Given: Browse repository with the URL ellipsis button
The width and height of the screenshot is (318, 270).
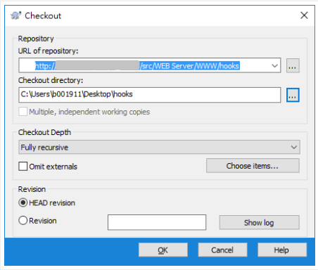Looking at the screenshot, I should (x=293, y=65).
